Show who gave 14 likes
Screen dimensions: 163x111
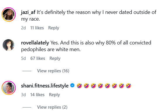click(37, 95)
